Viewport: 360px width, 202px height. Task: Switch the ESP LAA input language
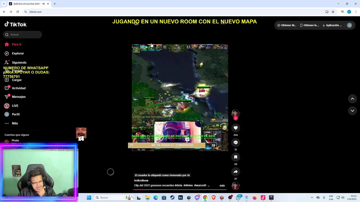coord(331,198)
